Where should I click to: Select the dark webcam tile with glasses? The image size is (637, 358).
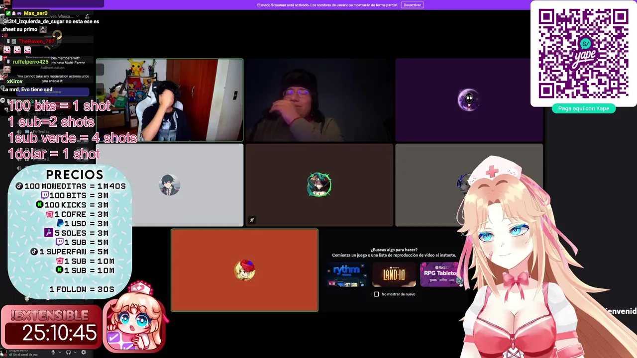click(x=319, y=100)
